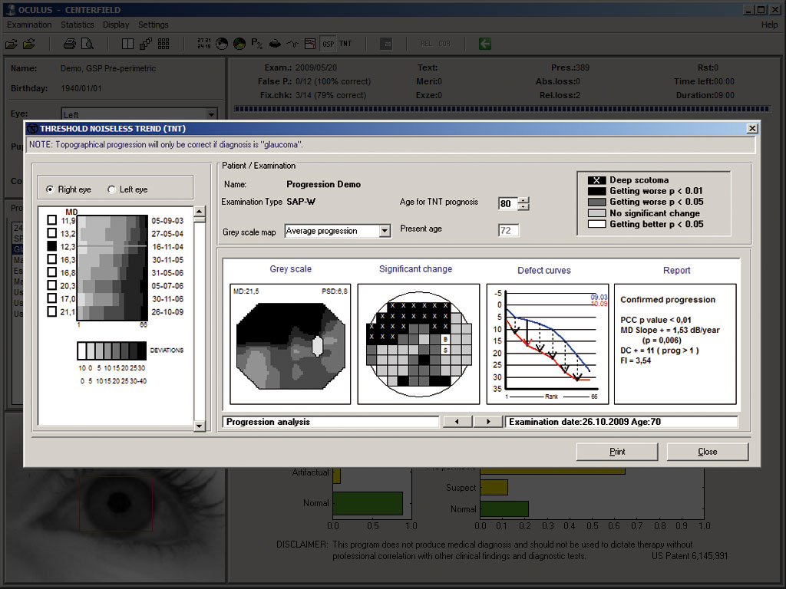Image resolution: width=786 pixels, height=589 pixels.
Task: Show numeric values display icon
Action: 204,44
